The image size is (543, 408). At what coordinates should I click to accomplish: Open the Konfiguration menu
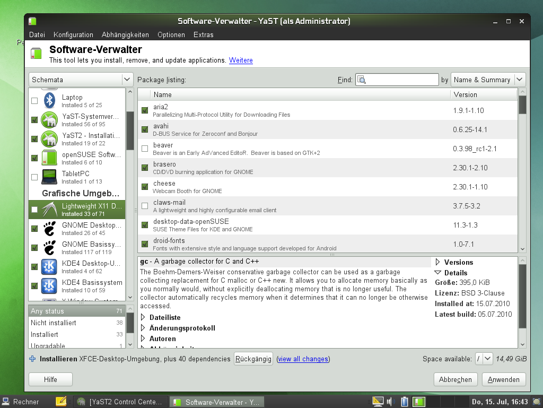(73, 34)
